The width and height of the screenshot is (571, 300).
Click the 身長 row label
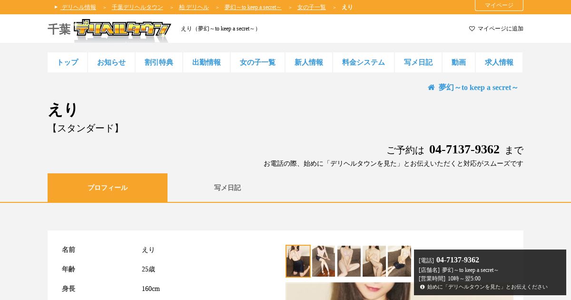pos(69,289)
